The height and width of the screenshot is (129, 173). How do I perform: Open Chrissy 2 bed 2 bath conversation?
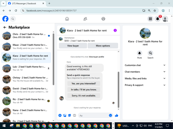(26, 79)
